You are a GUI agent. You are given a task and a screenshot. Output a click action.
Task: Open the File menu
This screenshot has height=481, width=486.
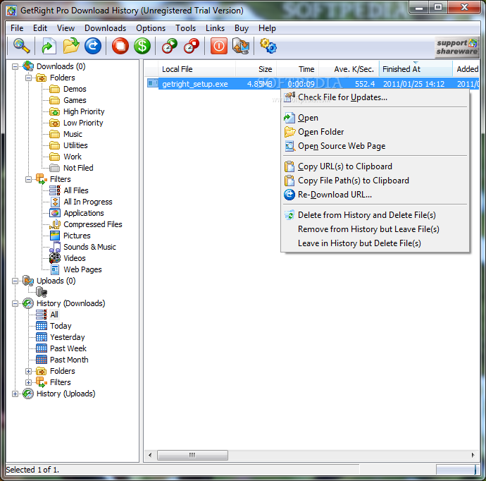pyautogui.click(x=17, y=28)
